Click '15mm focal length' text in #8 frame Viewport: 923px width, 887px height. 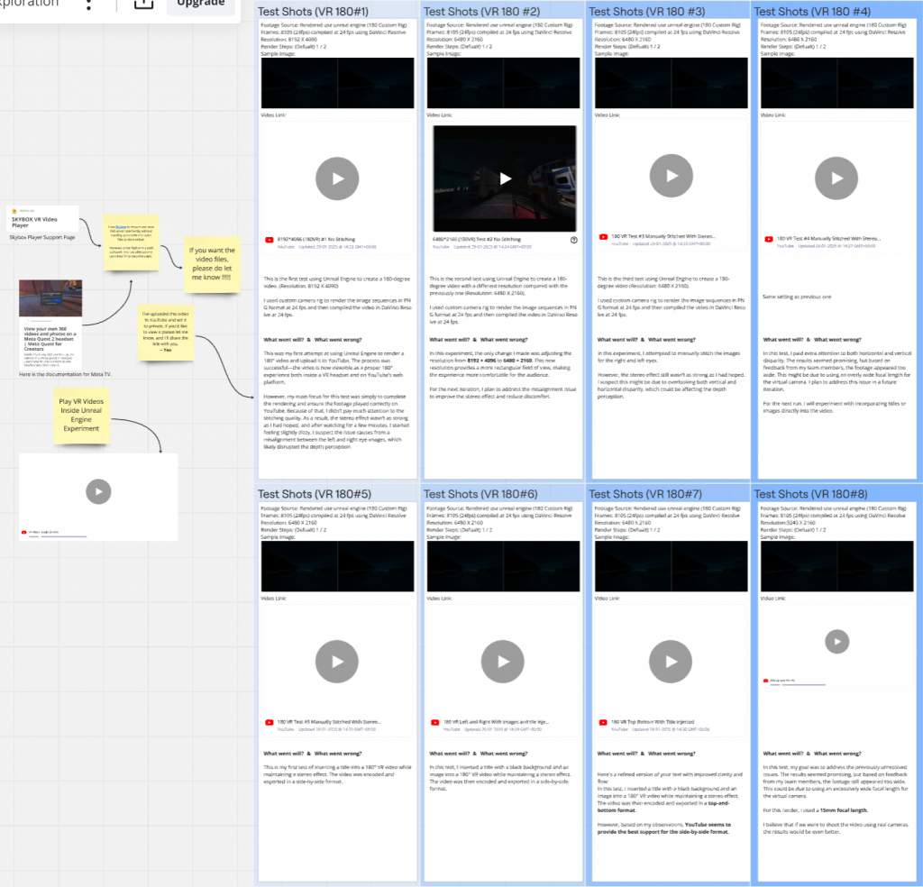[844, 810]
